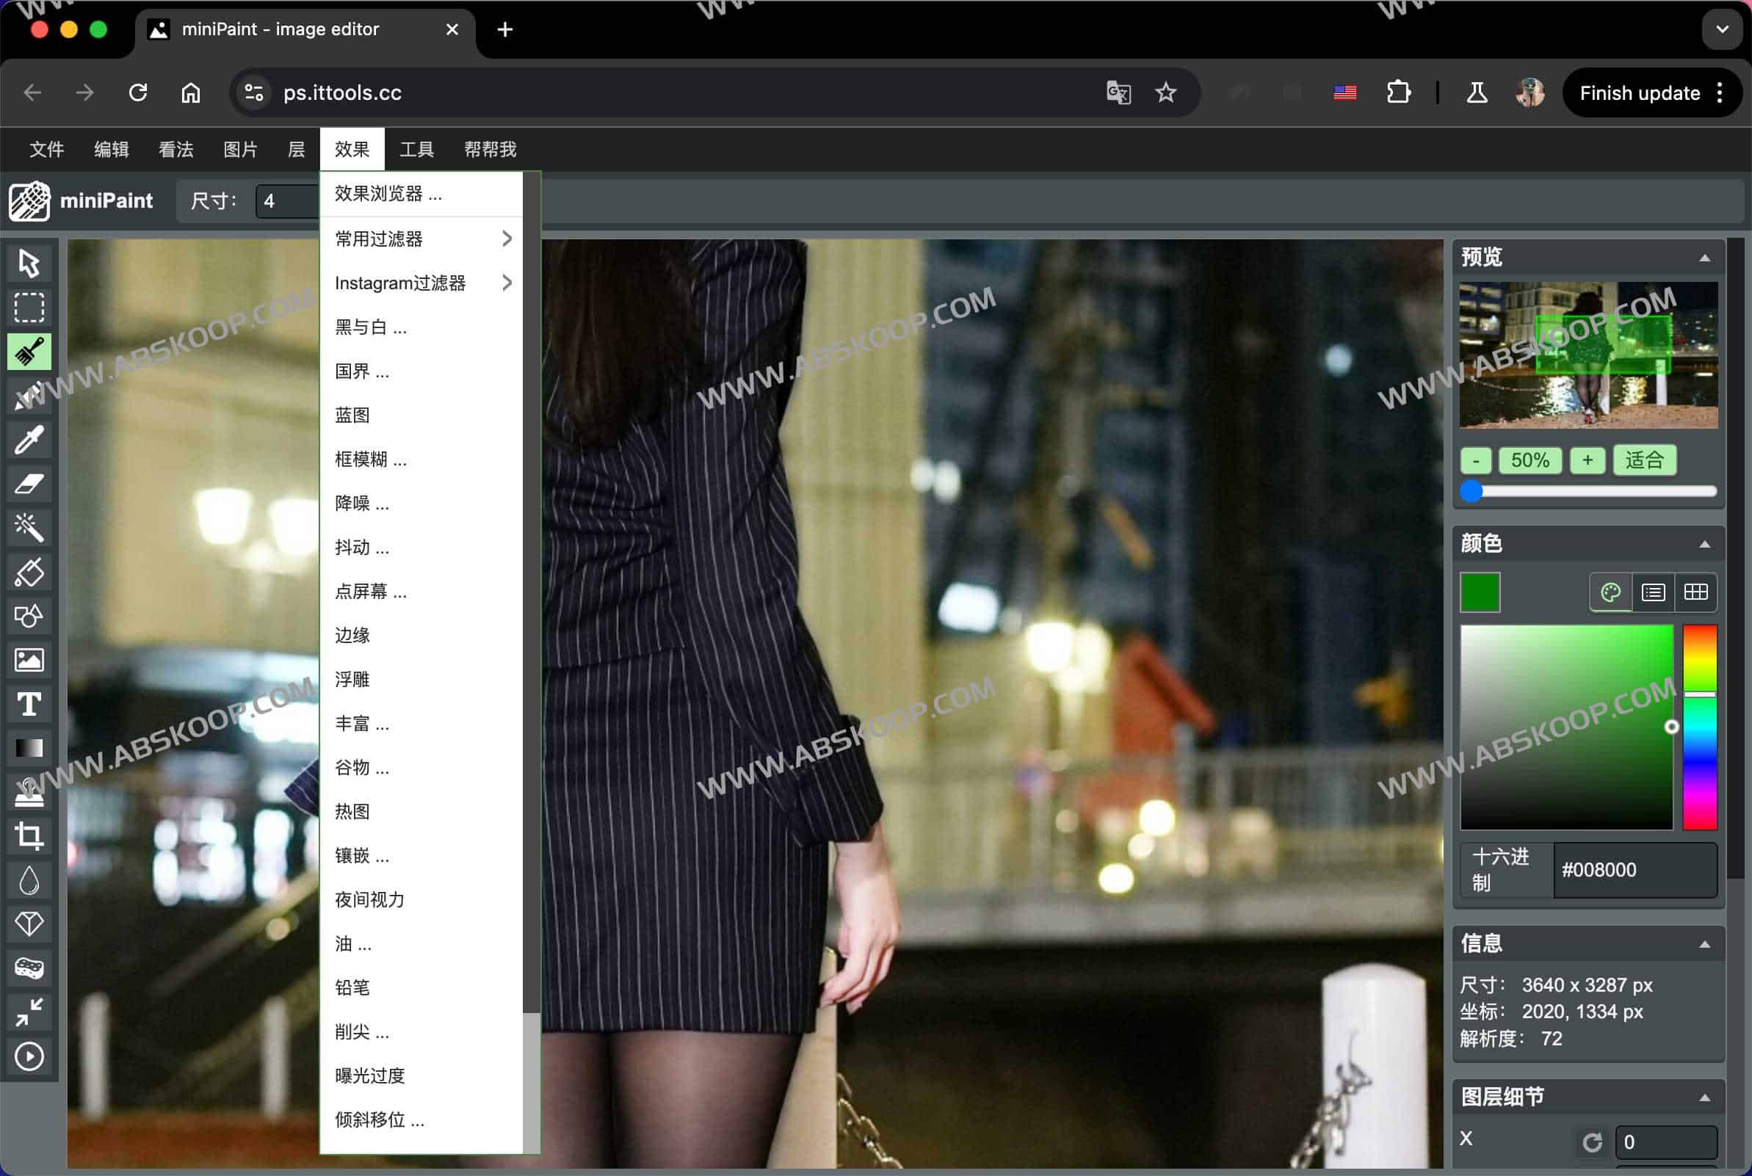The width and height of the screenshot is (1752, 1176).
Task: Open the Text tool
Action: (29, 704)
